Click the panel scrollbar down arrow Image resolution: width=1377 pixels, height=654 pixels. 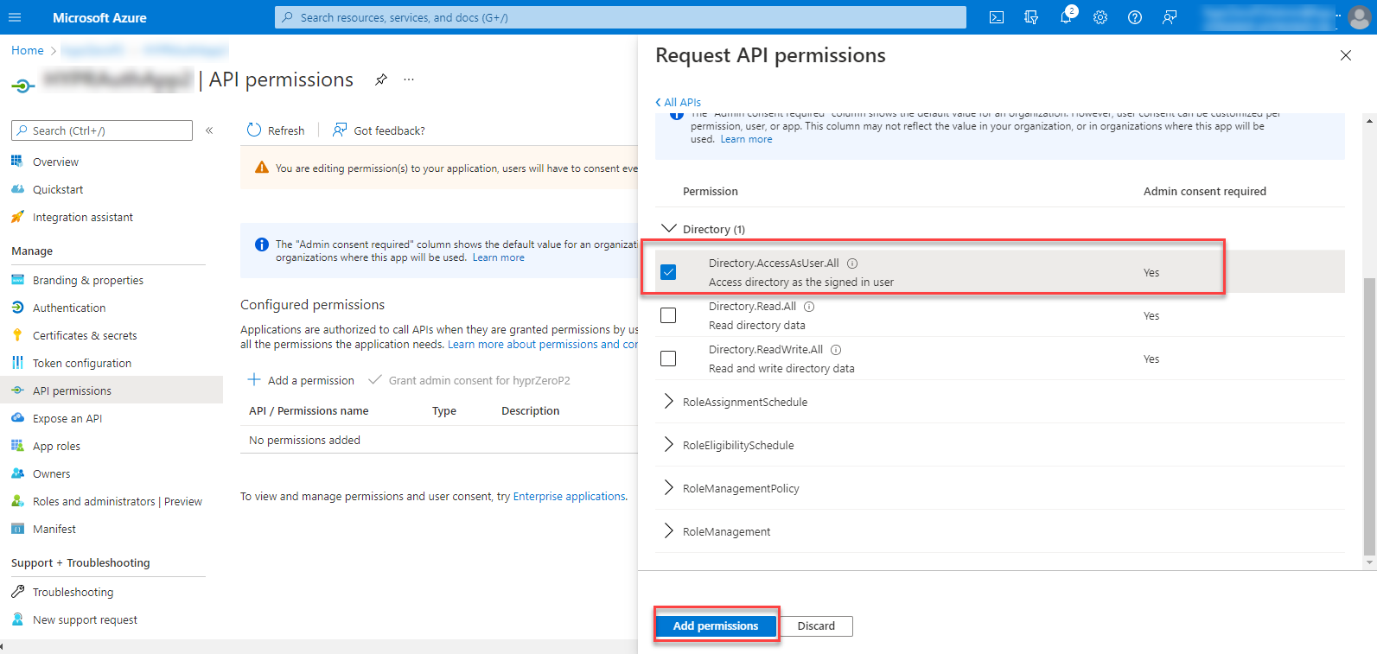tap(1368, 562)
